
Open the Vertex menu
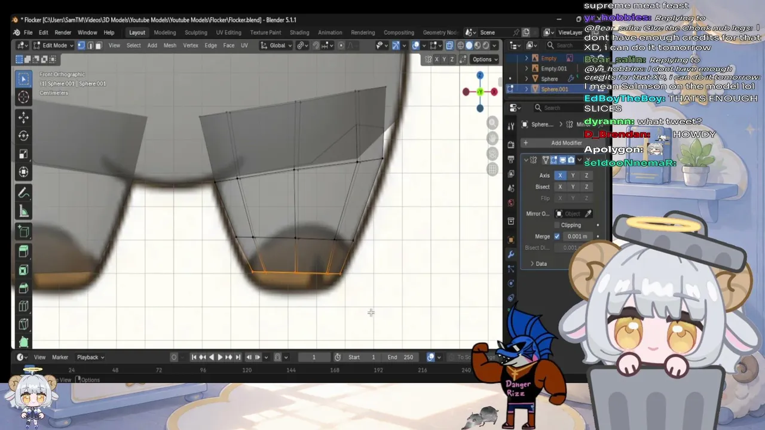(191, 45)
